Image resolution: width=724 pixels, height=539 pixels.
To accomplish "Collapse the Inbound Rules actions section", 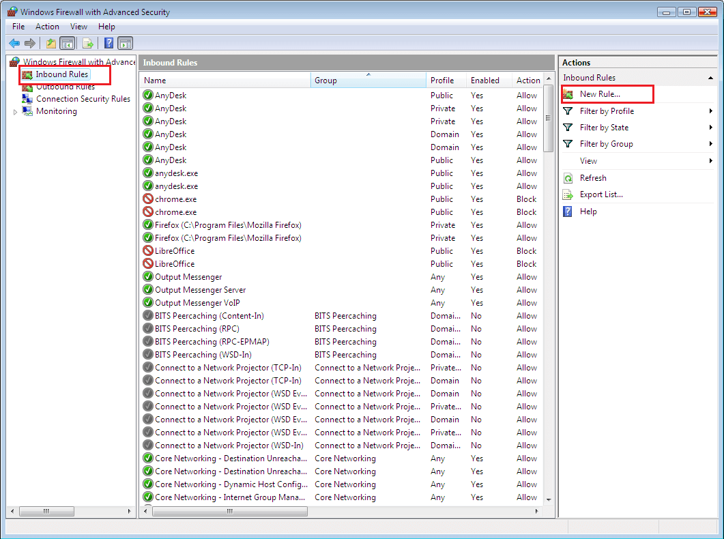I will tap(710, 78).
